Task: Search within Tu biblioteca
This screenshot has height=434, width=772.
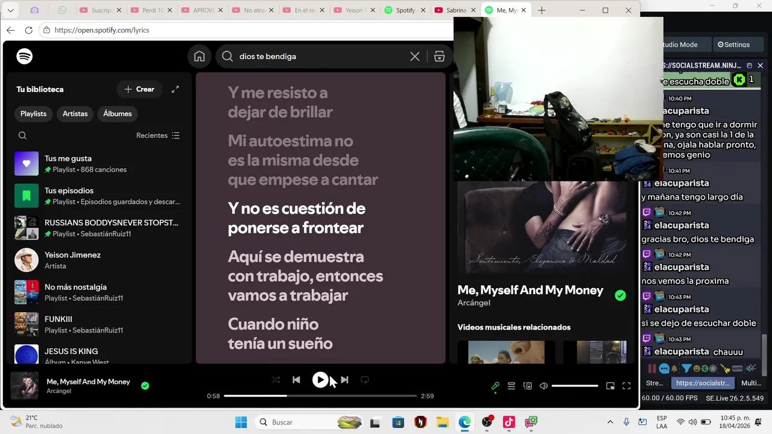Action: 22,136
